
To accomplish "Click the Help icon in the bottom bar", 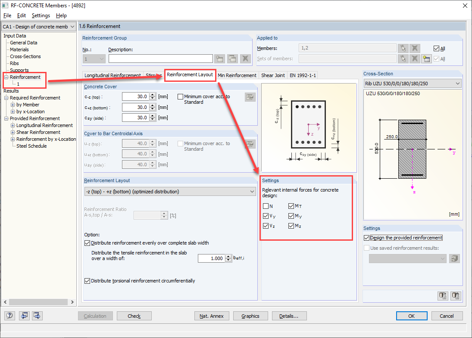I will [x=9, y=316].
